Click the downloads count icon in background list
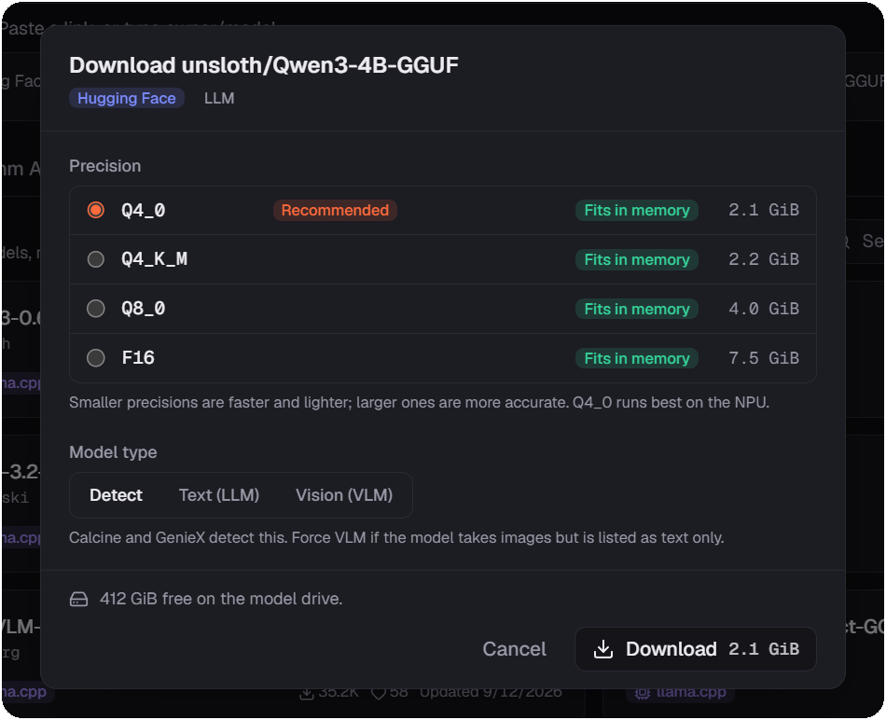This screenshot has height=720, width=886. [306, 693]
